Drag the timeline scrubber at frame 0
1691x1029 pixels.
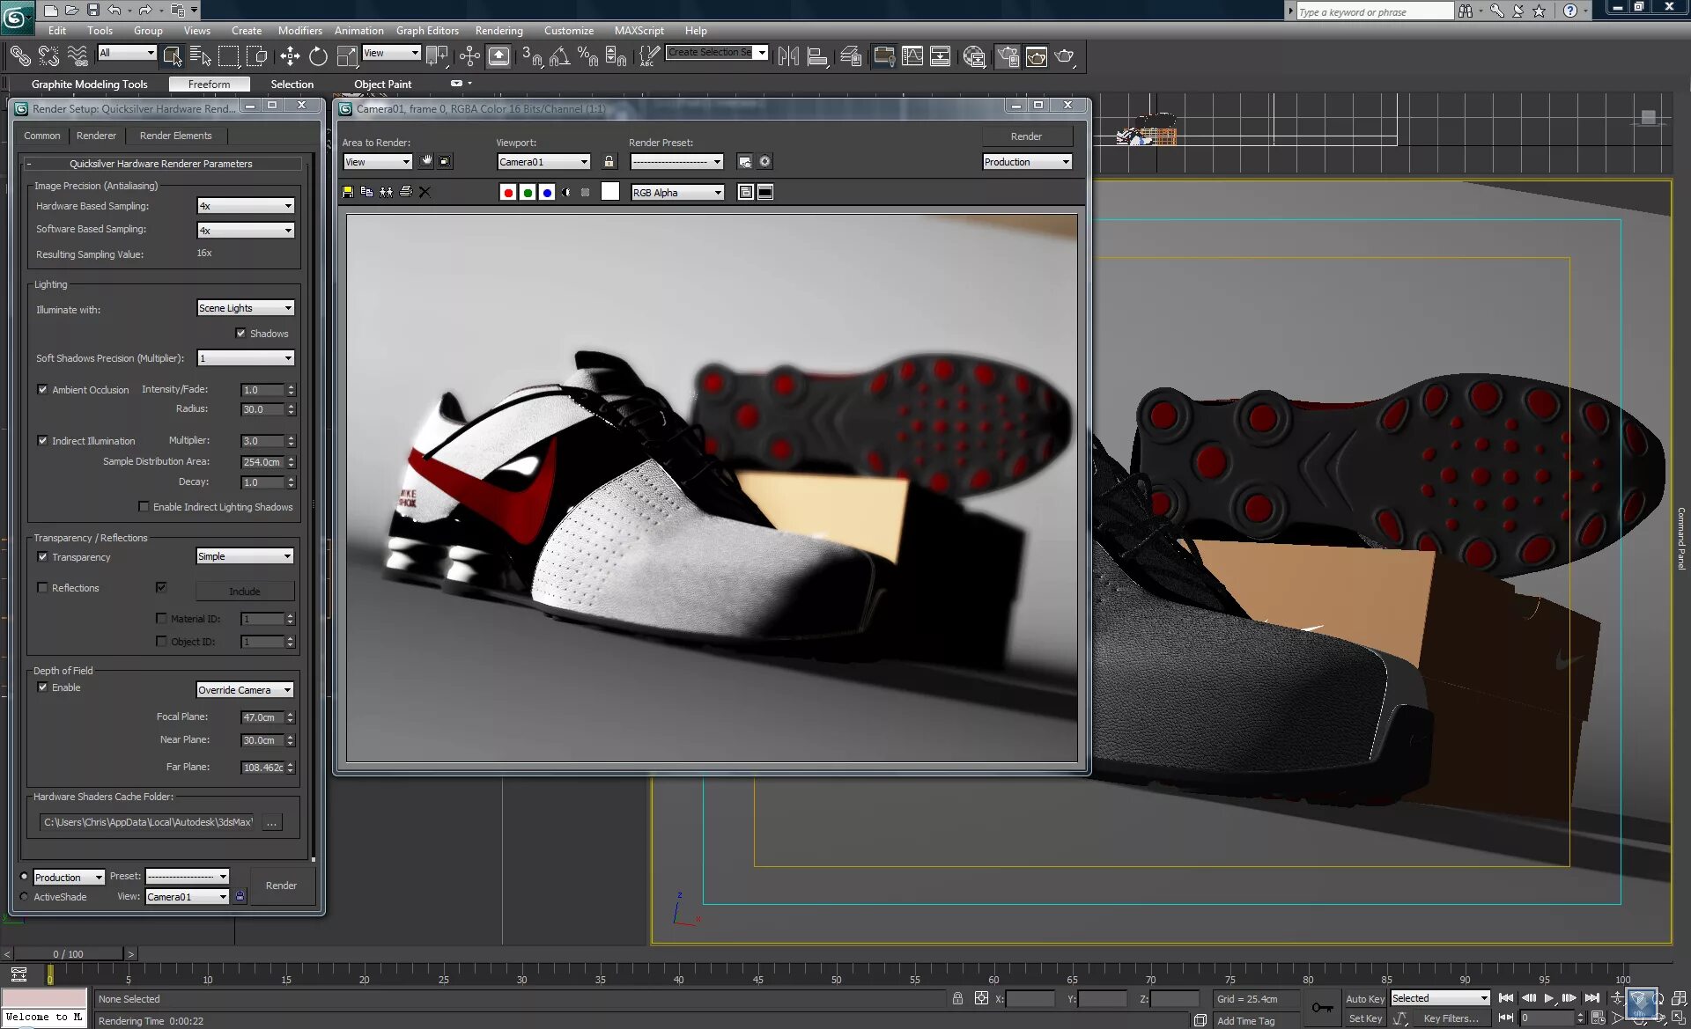pos(48,976)
